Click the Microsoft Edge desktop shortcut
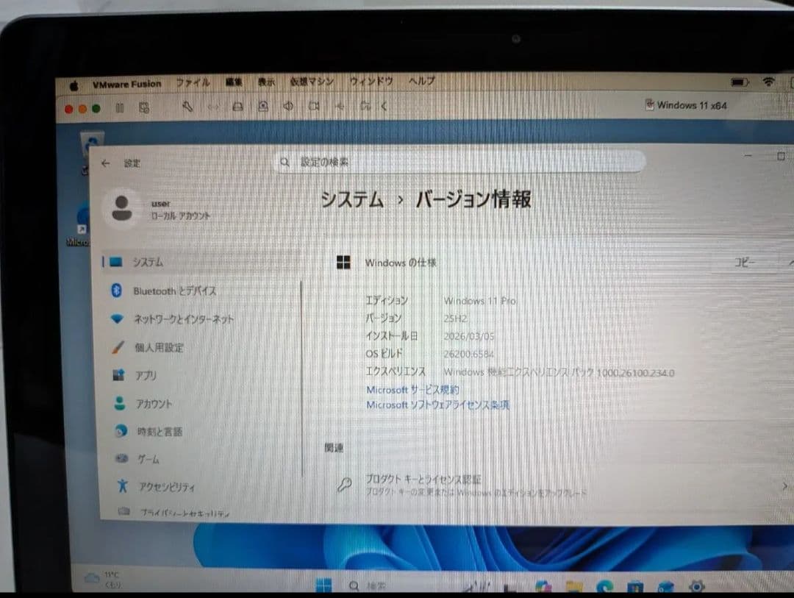794x598 pixels. [80, 225]
